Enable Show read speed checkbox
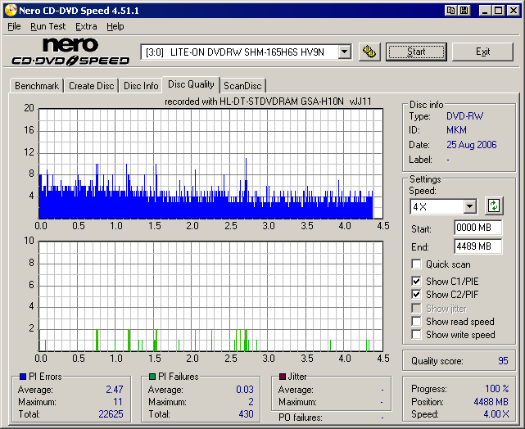 tap(417, 322)
